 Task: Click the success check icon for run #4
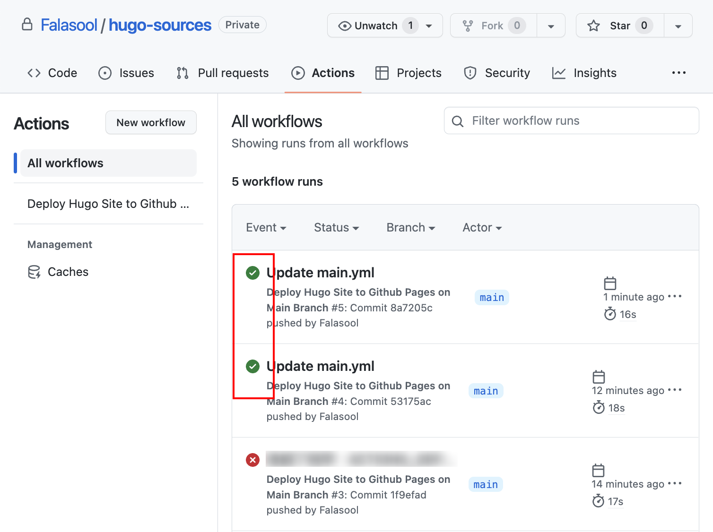click(253, 366)
